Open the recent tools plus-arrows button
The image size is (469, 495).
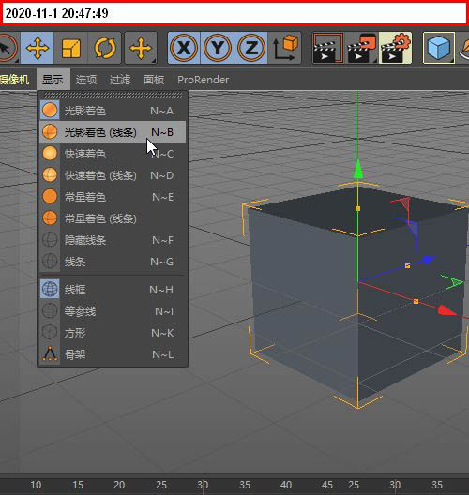(x=141, y=48)
